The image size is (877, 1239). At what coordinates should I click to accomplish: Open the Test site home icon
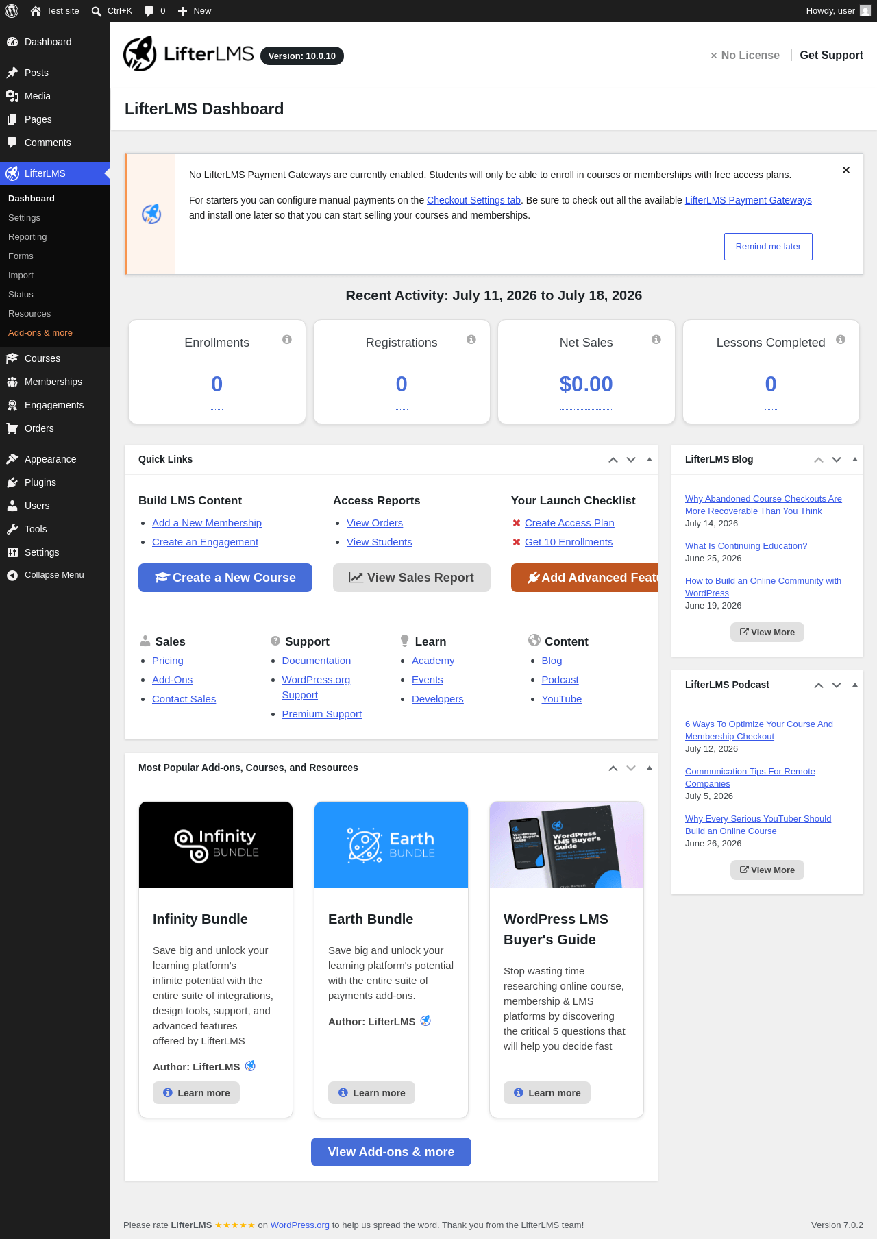(x=36, y=11)
